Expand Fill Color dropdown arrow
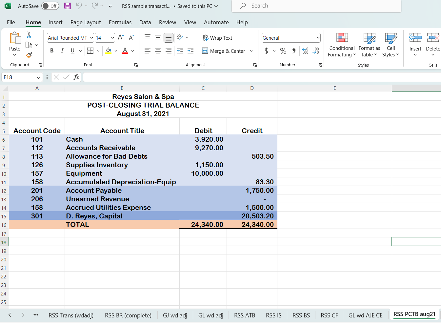 tap(116, 51)
